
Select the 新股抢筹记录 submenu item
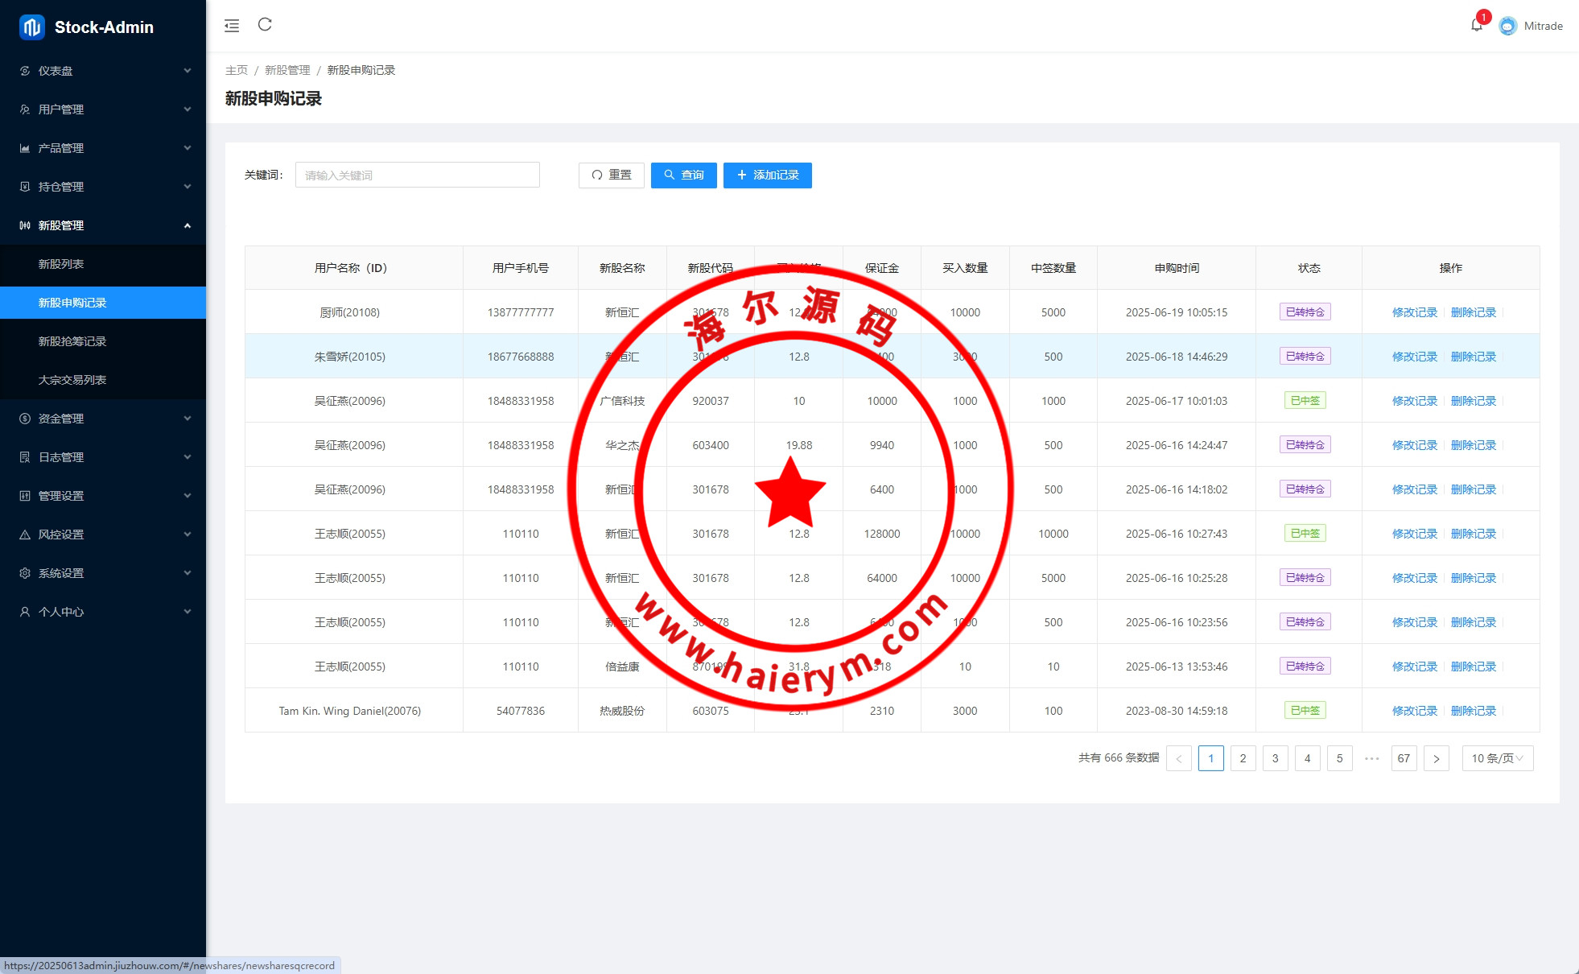[72, 341]
